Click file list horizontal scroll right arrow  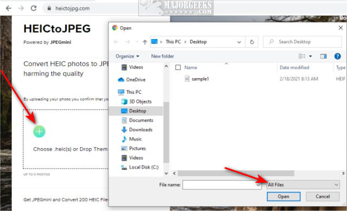pos(343,173)
